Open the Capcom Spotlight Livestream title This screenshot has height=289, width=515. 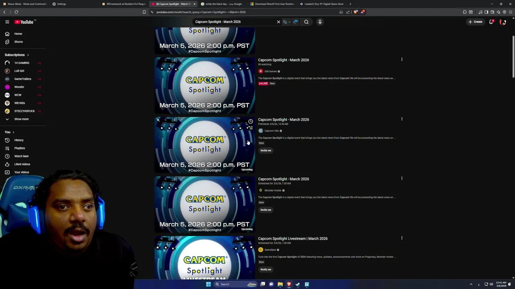(x=293, y=238)
